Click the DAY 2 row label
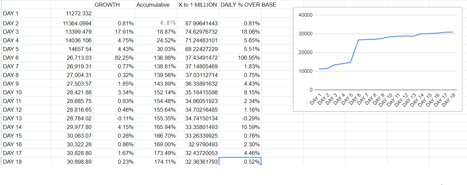Image resolution: width=467 pixels, height=185 pixels. pyautogui.click(x=26, y=23)
